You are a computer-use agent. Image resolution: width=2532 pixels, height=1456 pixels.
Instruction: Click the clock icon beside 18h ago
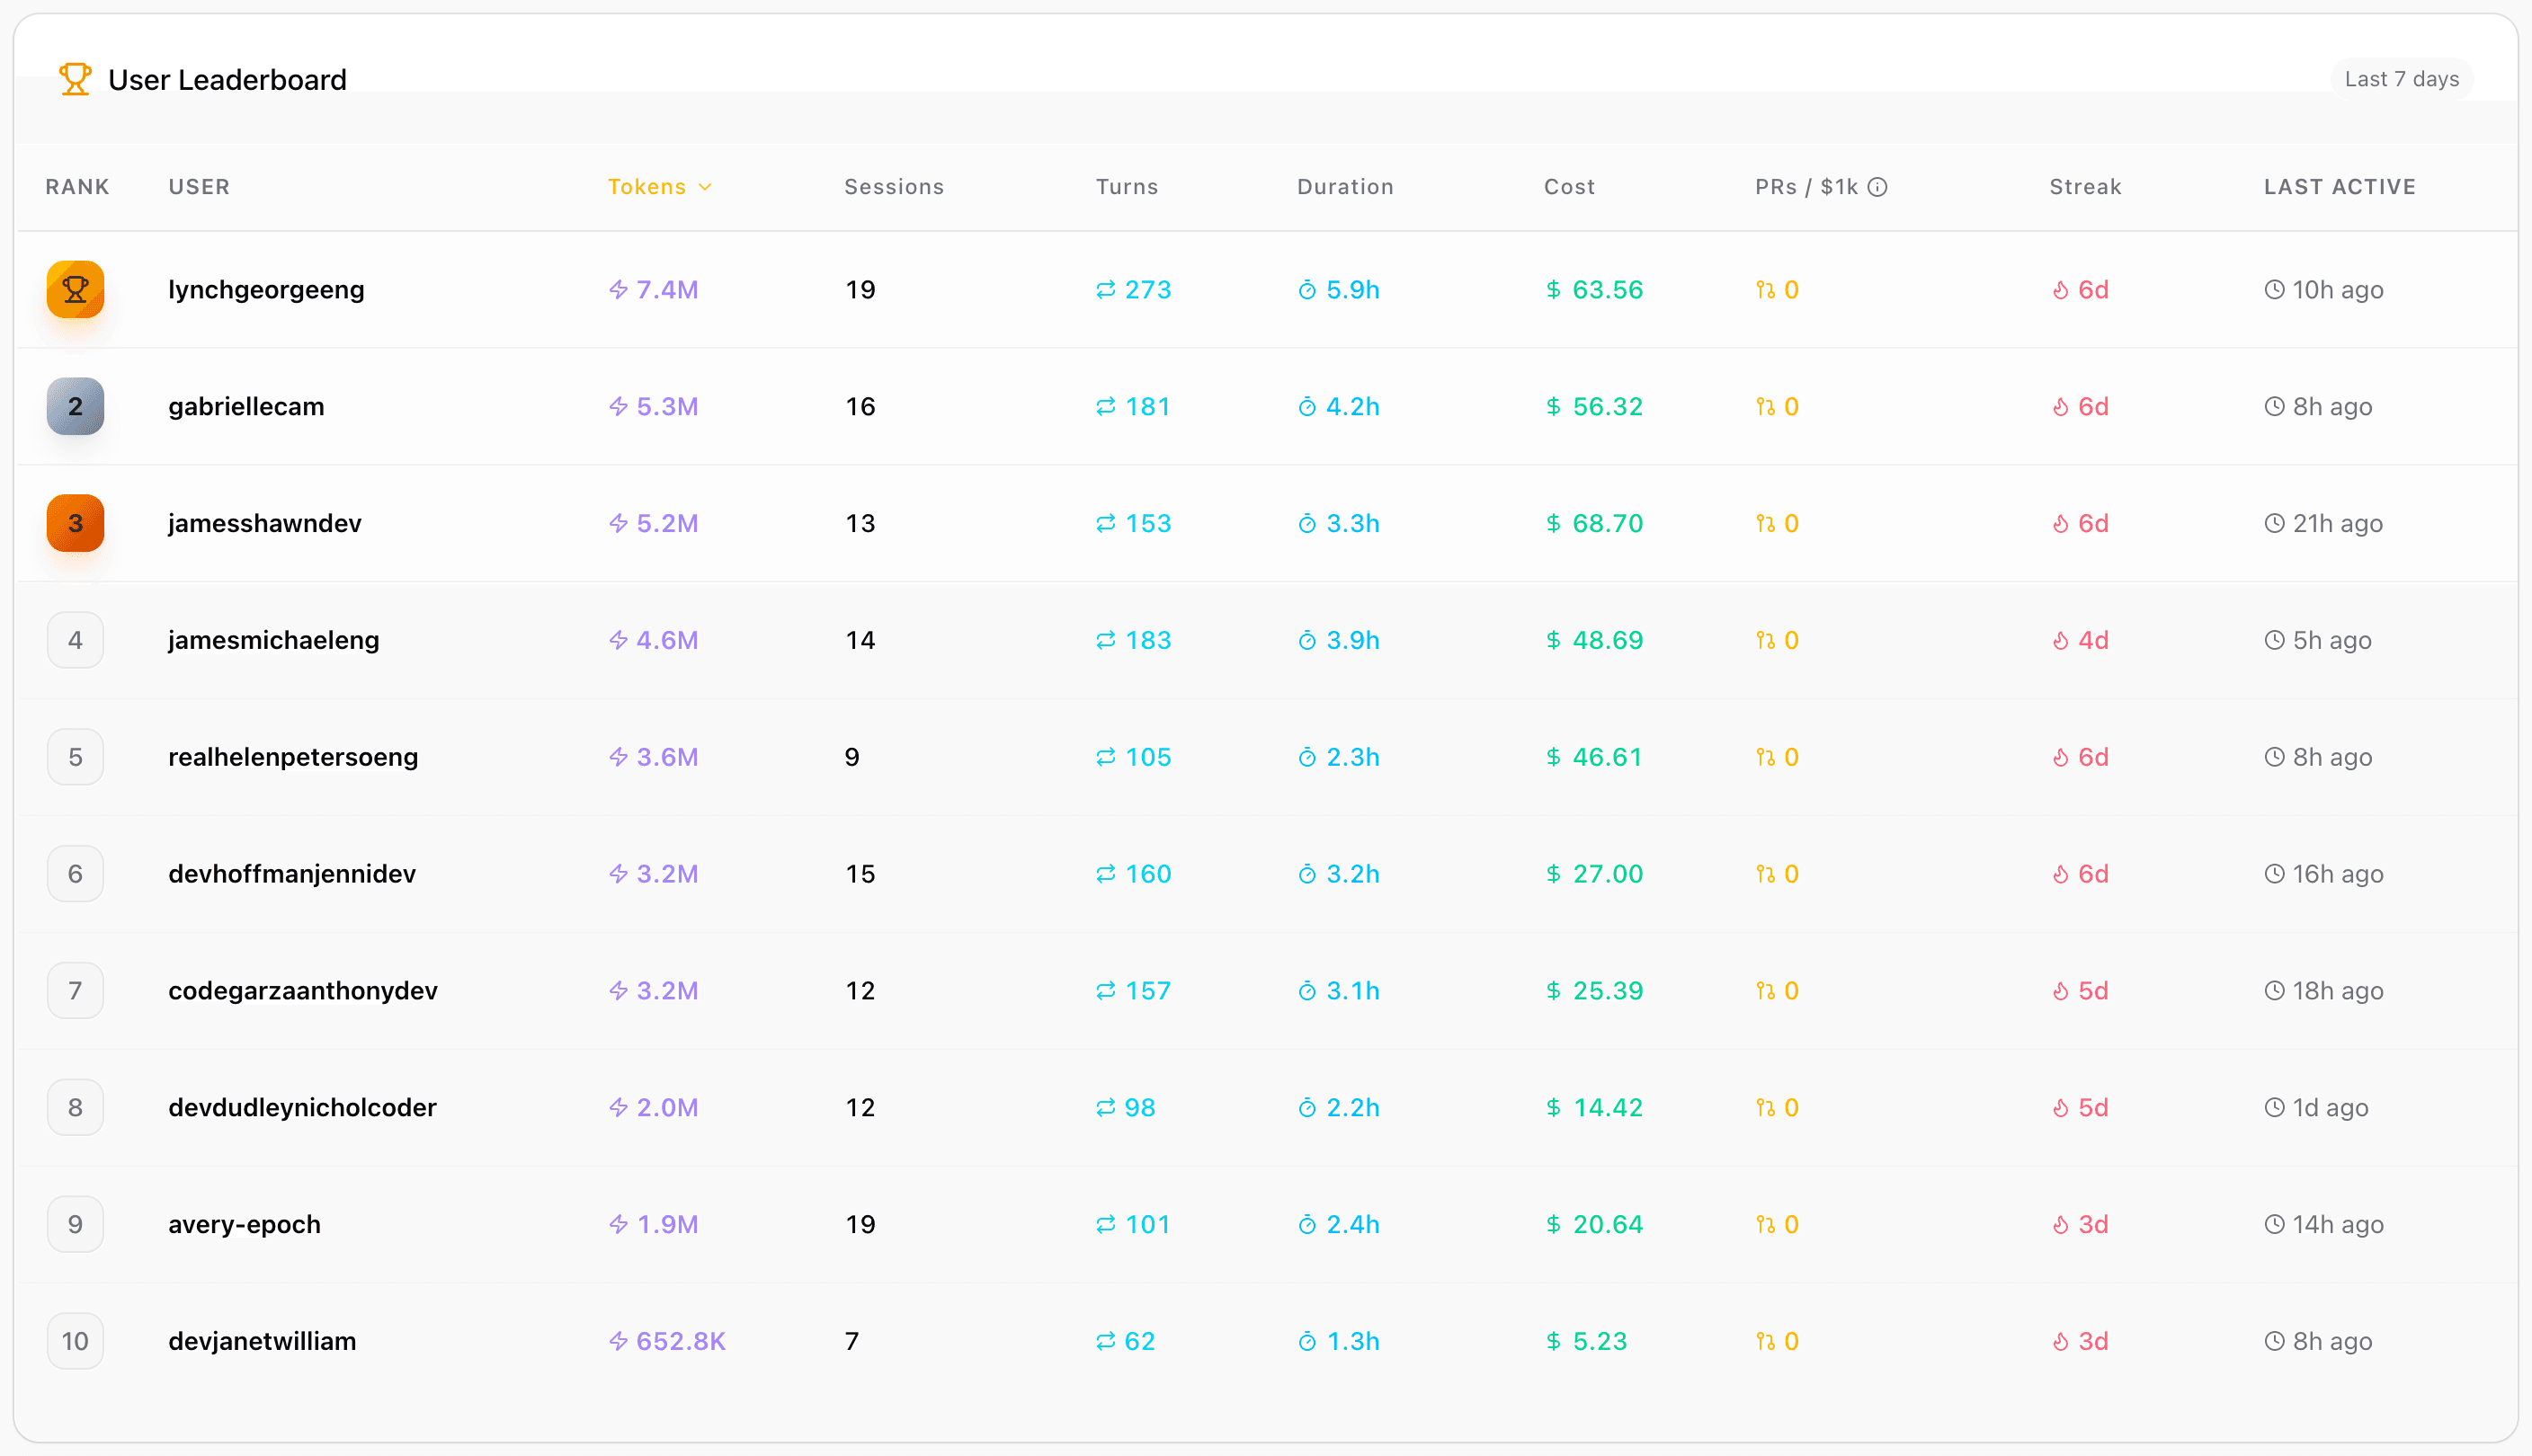[x=2274, y=990]
